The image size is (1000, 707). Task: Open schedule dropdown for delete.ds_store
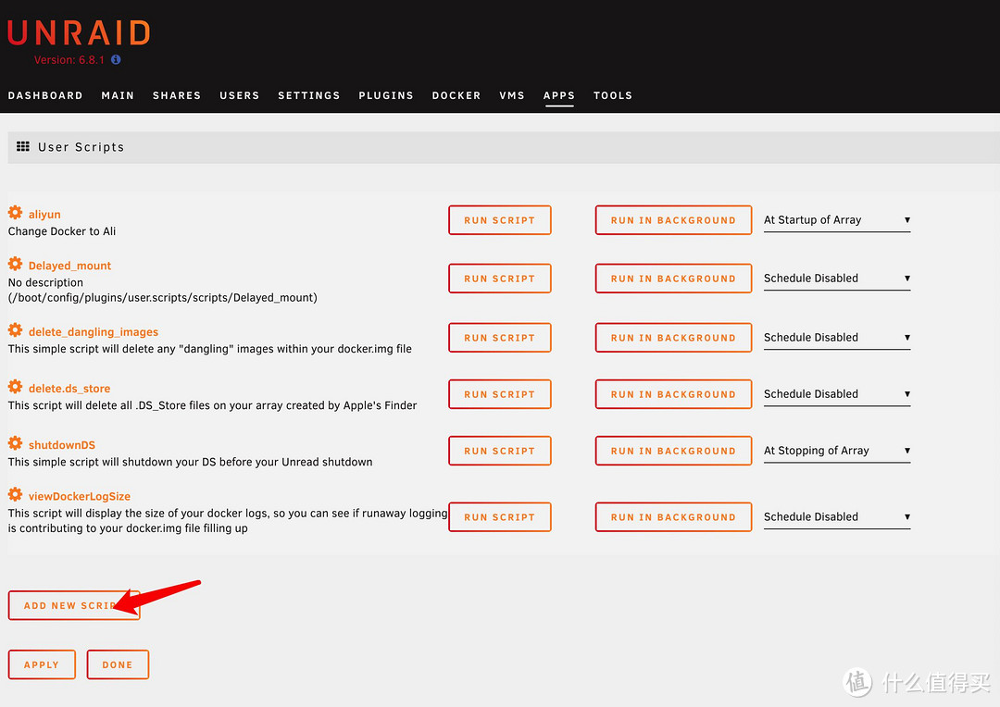(837, 394)
